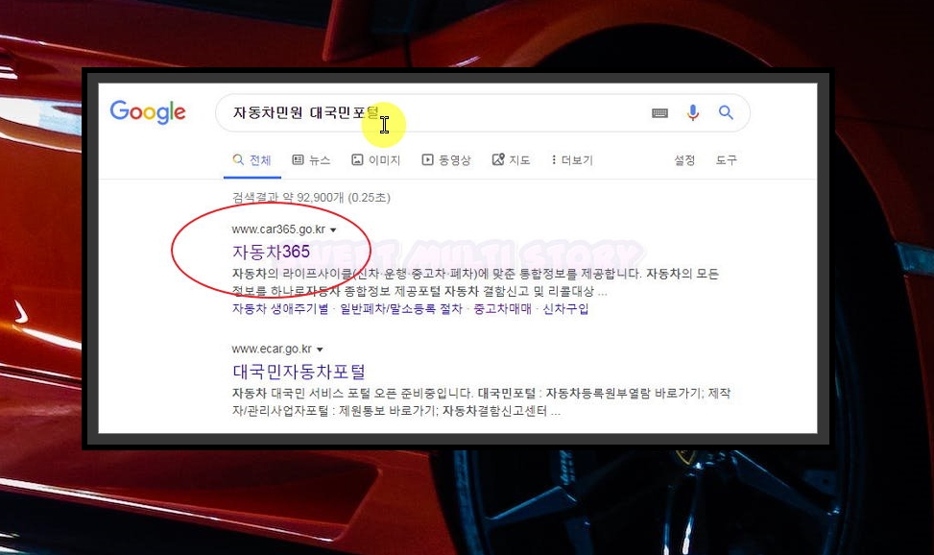934x555 pixels.
Task: Expand dropdown arrow beside www.ecar.go.kr
Action: (320, 350)
